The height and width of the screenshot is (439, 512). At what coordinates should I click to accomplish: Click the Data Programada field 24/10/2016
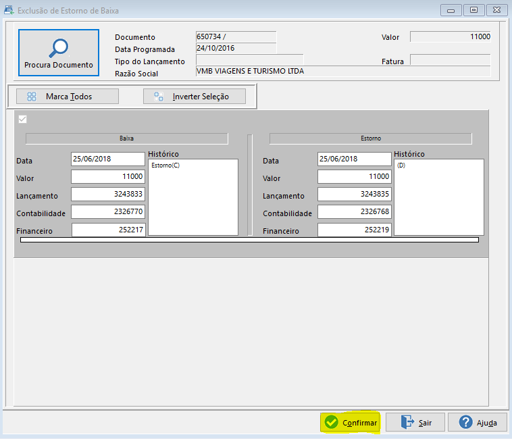[236, 49]
